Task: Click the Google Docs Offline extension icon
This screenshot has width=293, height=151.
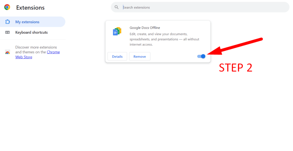Action: coord(117,31)
